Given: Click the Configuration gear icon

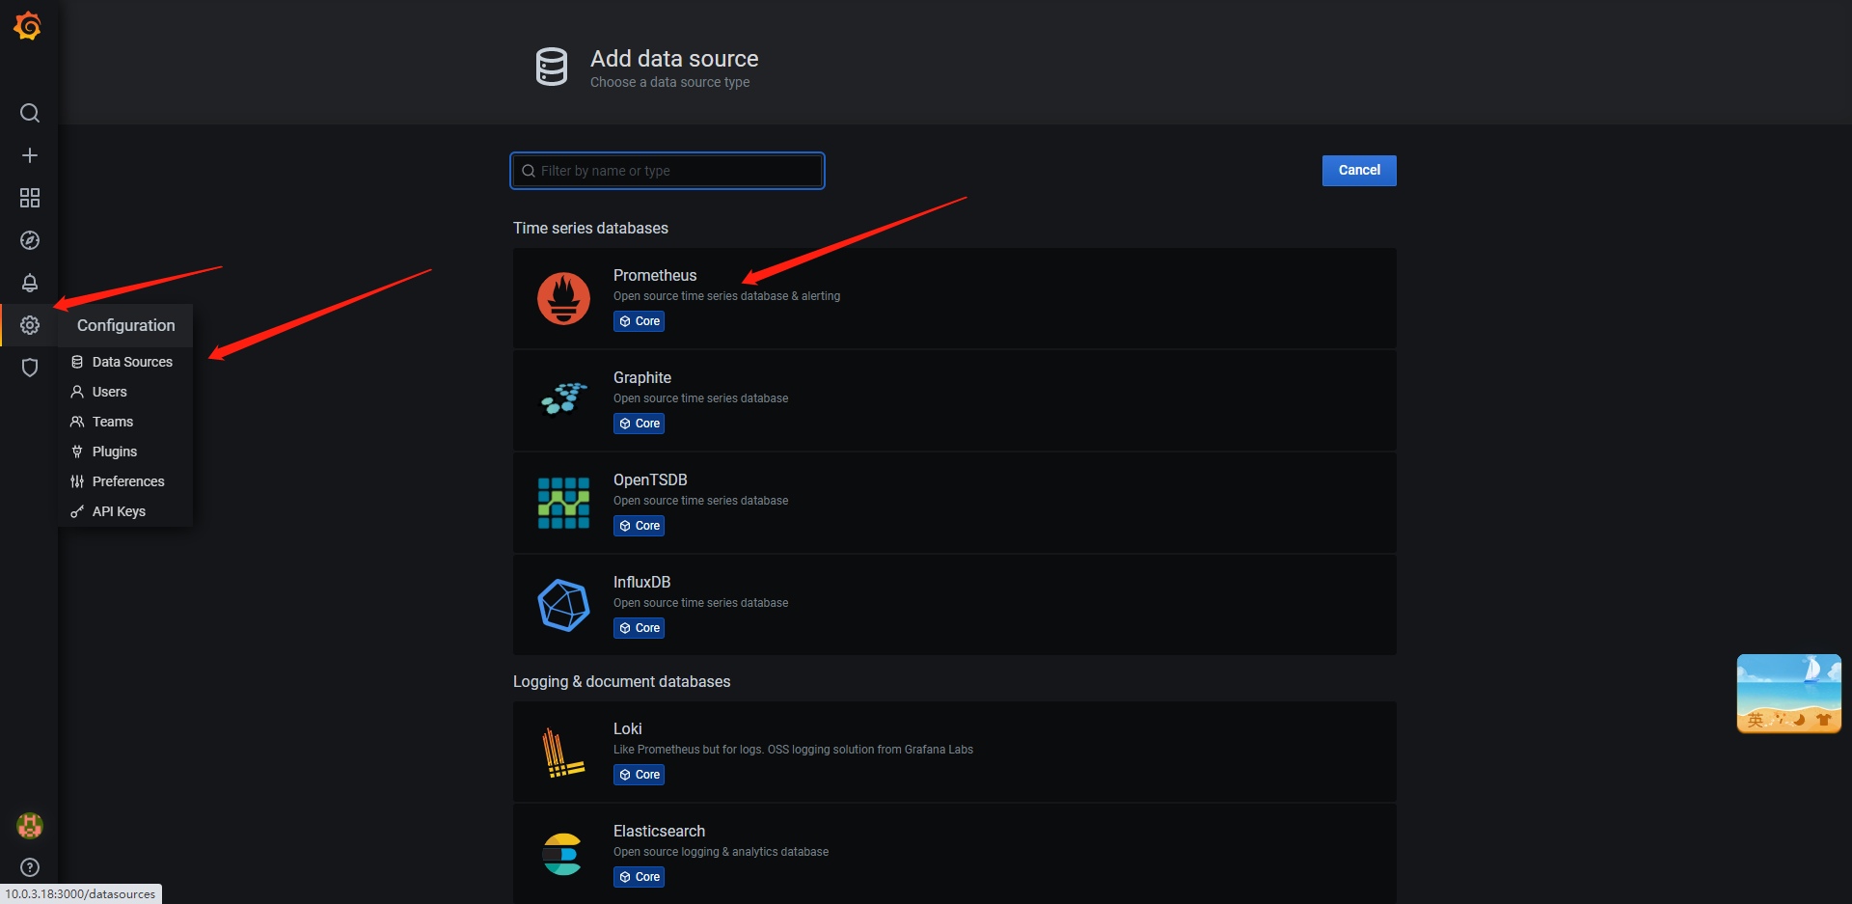Looking at the screenshot, I should (x=30, y=325).
